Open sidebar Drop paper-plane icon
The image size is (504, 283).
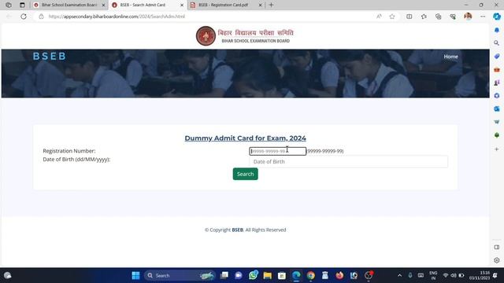coord(497,122)
